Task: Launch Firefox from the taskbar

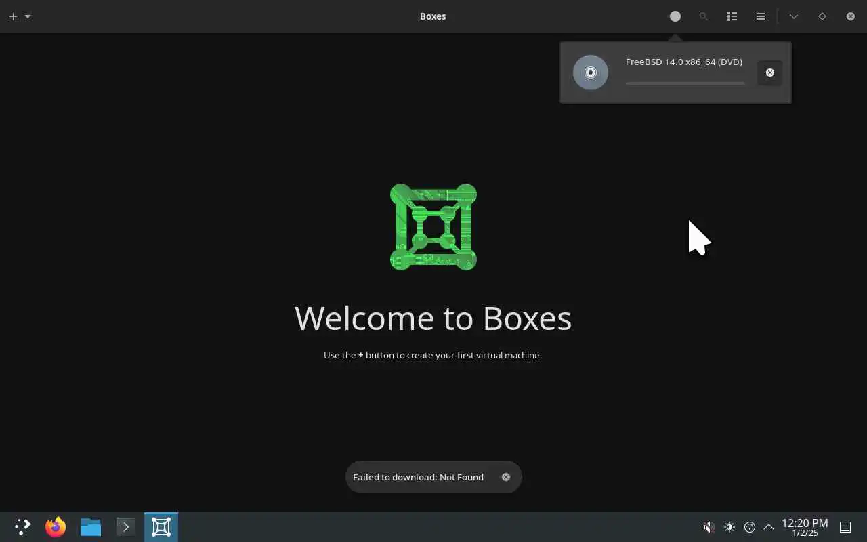Action: tap(56, 527)
